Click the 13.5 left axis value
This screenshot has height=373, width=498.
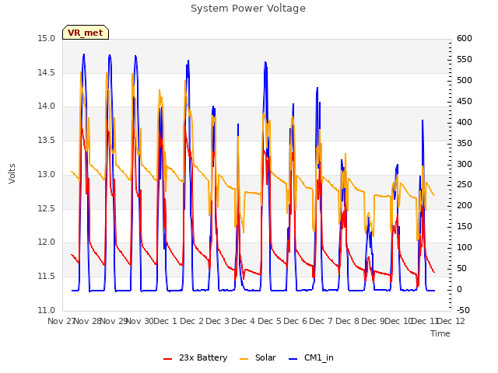(x=46, y=140)
